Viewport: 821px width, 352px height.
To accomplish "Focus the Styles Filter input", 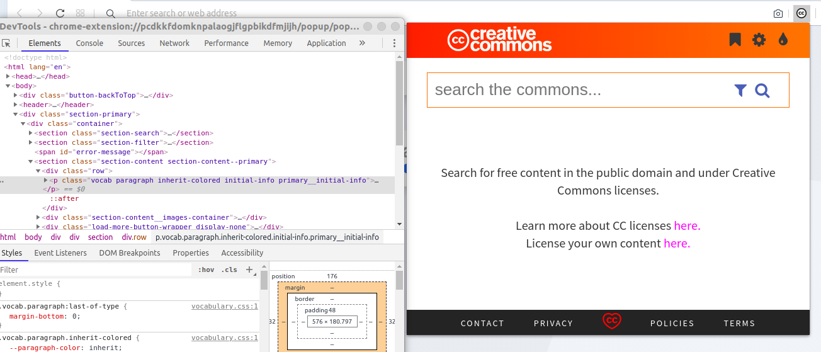I will [x=94, y=270].
